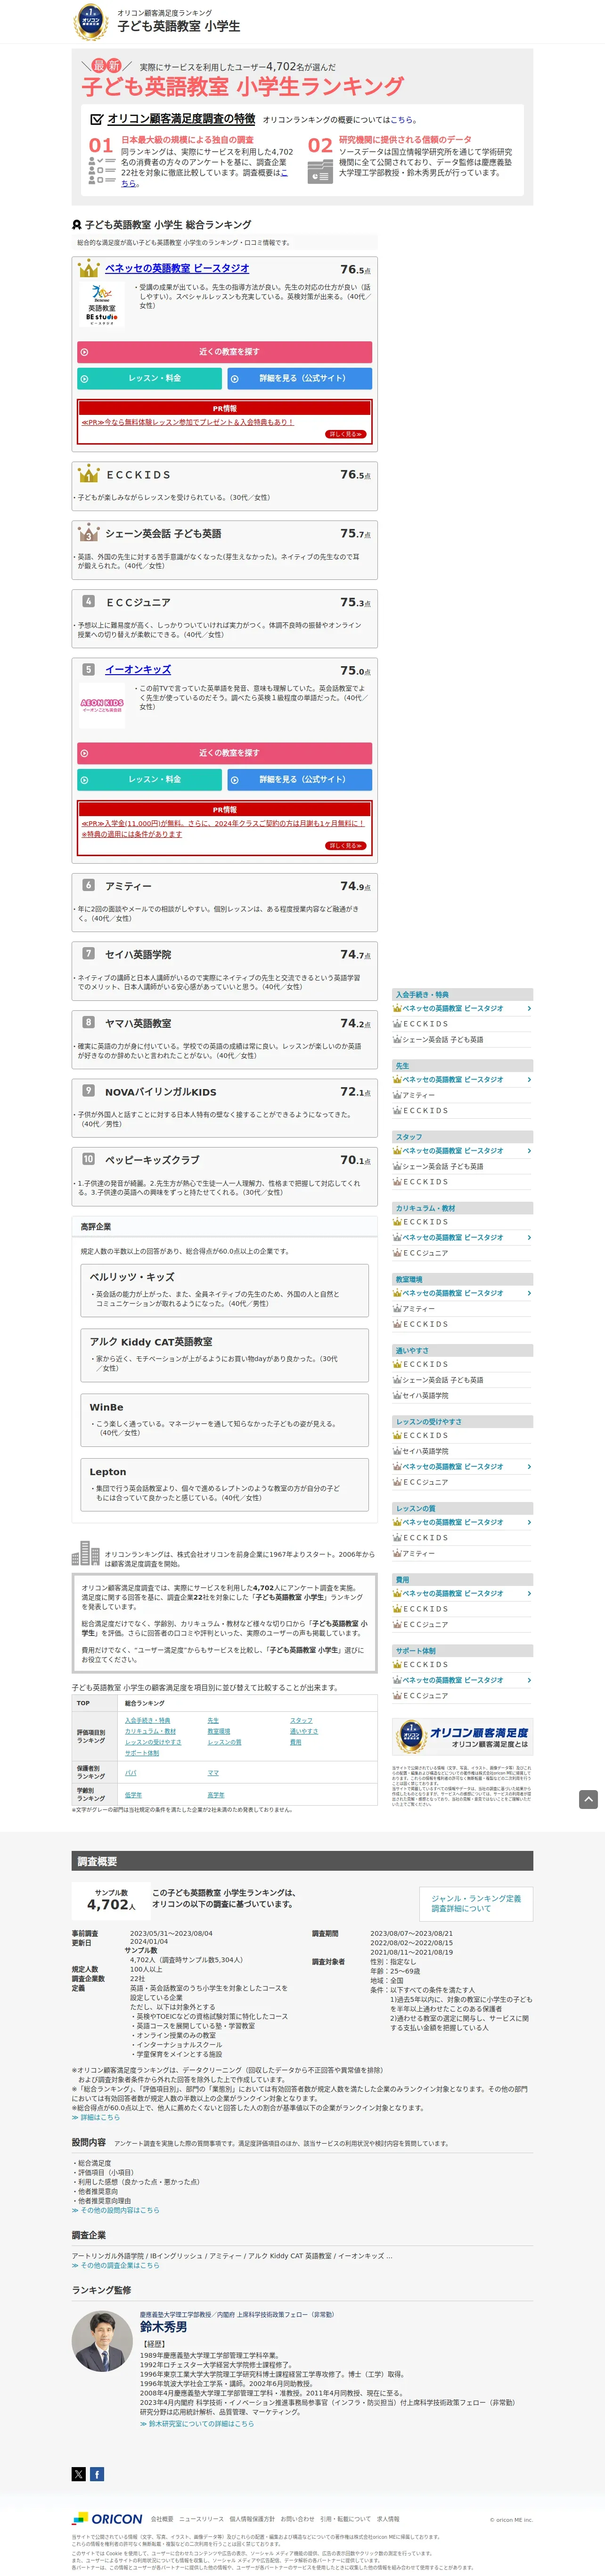Click the Benesse BE studio logo thumbnail
Screen dimensions: 605x2576
102,305
